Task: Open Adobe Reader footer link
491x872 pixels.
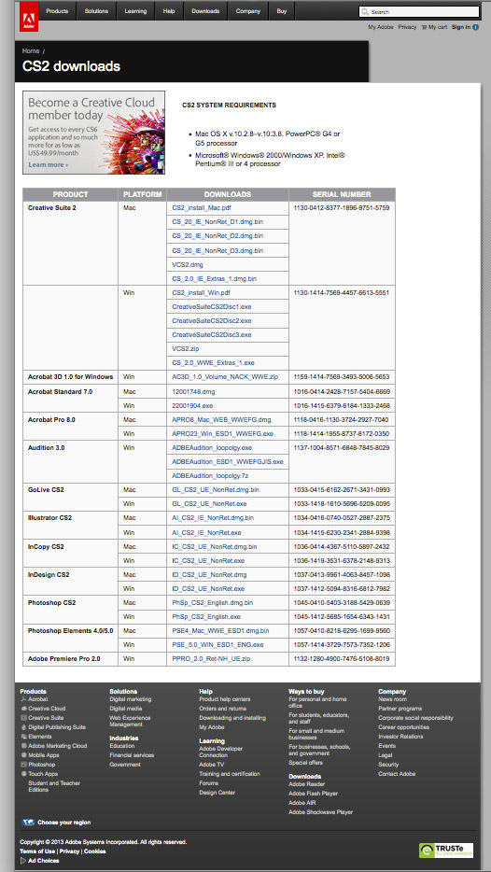Action: (x=307, y=784)
